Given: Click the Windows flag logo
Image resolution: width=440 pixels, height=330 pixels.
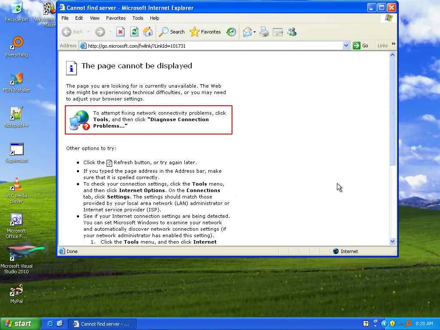Looking at the screenshot, I should 388,18.
